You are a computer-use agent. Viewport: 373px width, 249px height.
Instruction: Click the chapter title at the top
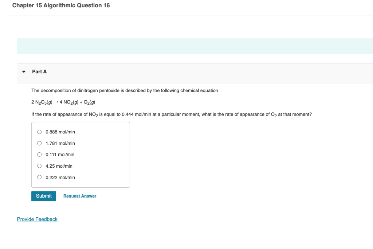[61, 5]
